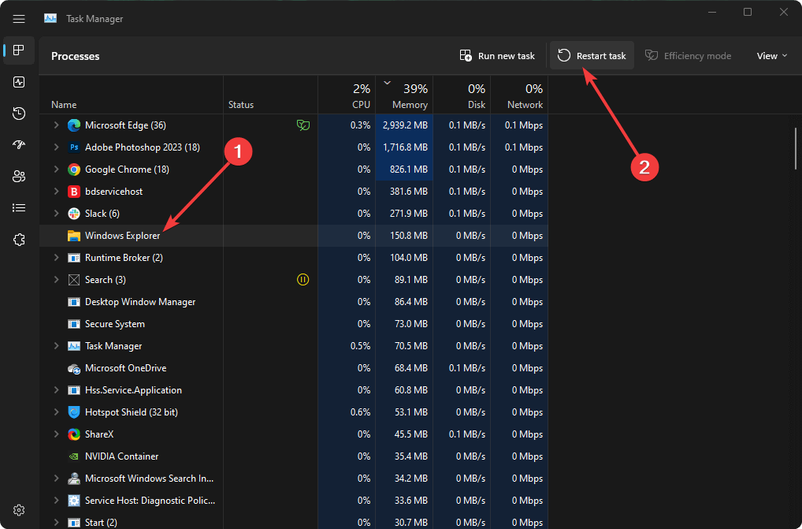Click the Slack process icon
This screenshot has height=529, width=802.
pos(74,214)
